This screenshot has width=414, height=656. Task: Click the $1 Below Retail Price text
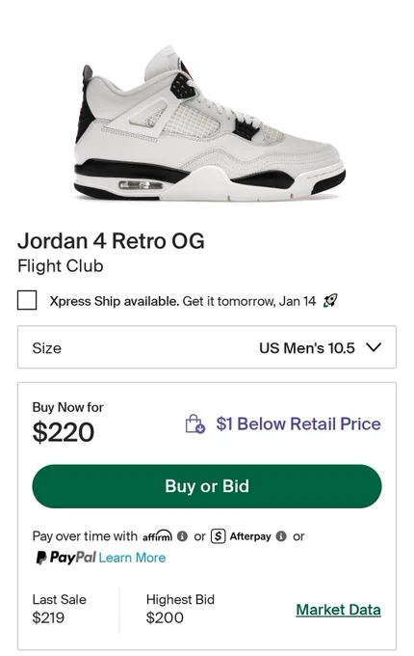(x=298, y=424)
